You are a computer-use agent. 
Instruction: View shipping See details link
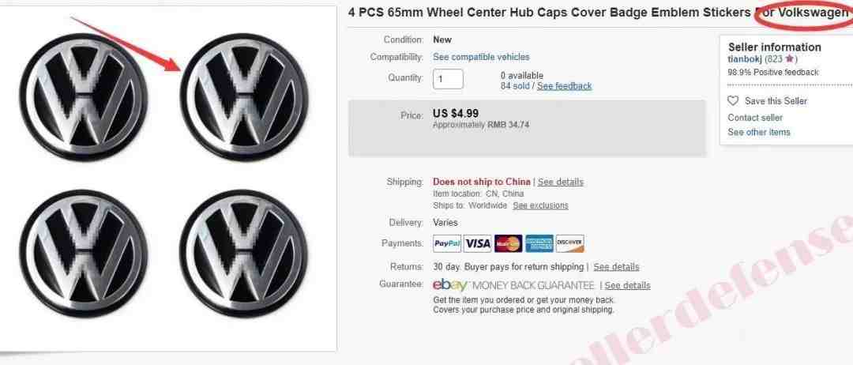pos(560,182)
